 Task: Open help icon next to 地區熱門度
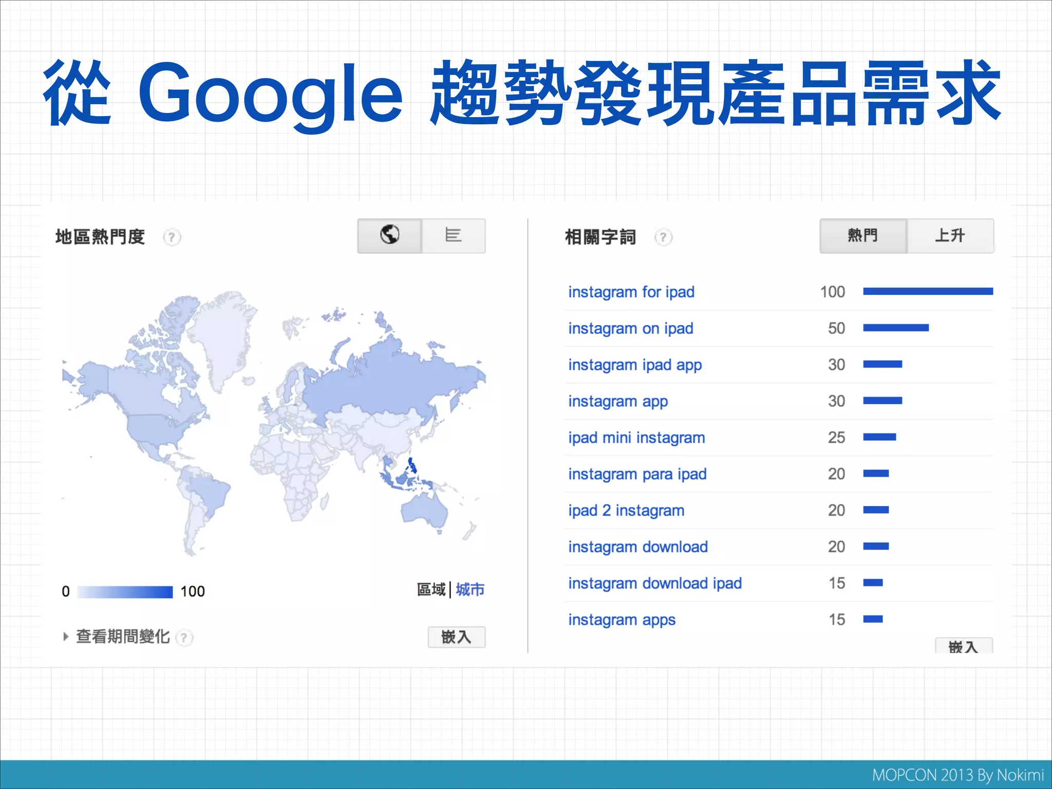pos(172,237)
